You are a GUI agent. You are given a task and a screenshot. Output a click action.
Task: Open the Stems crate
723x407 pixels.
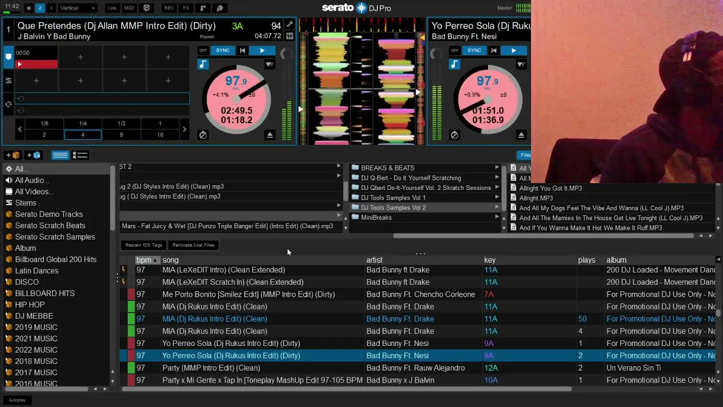click(25, 203)
